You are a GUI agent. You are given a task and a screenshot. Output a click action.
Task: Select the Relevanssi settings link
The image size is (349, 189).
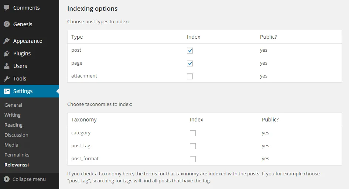tap(17, 165)
